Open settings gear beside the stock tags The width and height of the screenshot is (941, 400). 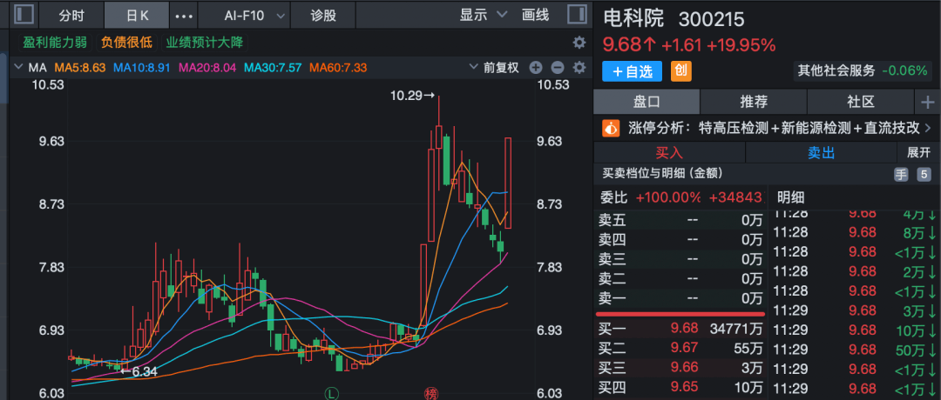pyautogui.click(x=579, y=43)
